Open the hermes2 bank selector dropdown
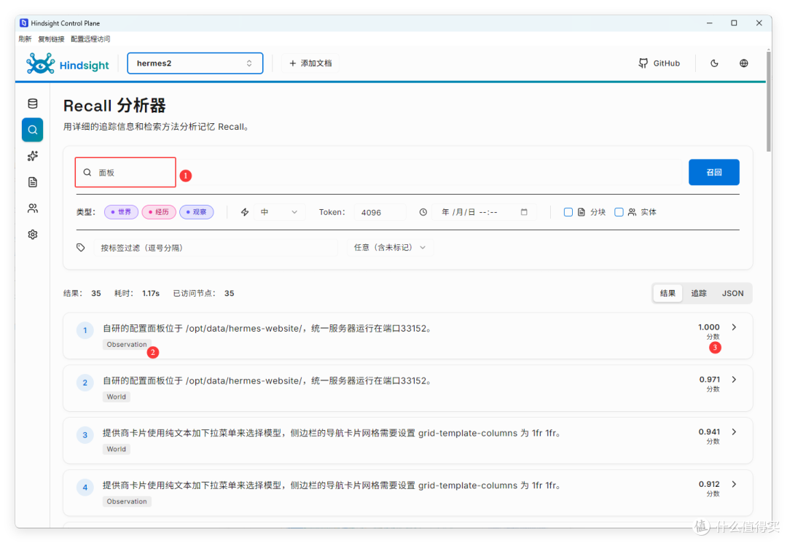The height and width of the screenshot is (543, 787). coord(195,63)
